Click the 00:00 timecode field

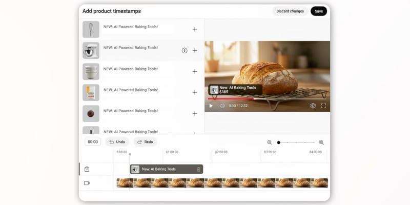pyautogui.click(x=93, y=142)
